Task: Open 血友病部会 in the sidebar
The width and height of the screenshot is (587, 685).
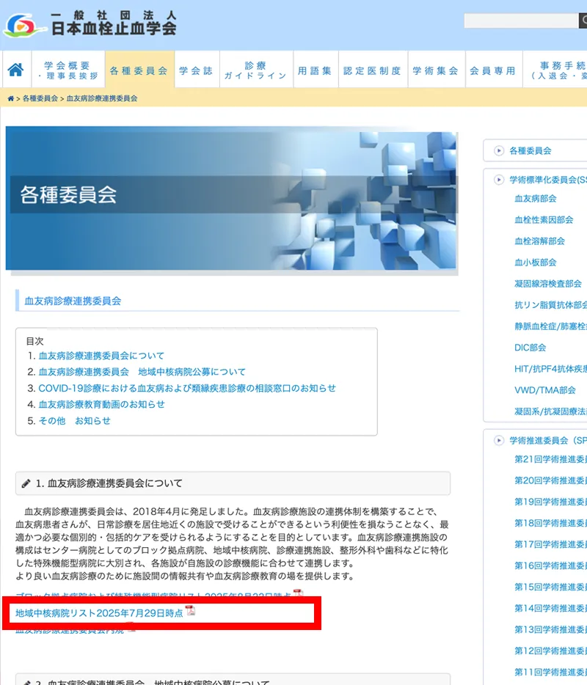Action: tap(535, 198)
